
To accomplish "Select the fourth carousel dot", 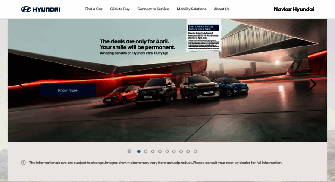I will point(160,151).
